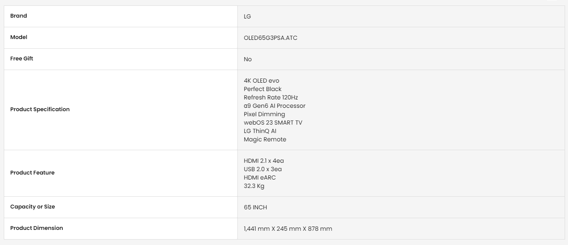This screenshot has height=245, width=568.
Task: Click the Product Specification label
Action: point(40,109)
